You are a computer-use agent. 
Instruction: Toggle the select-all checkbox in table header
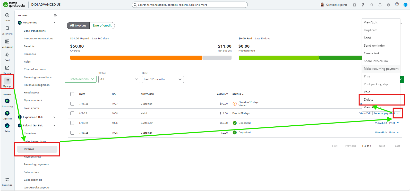click(x=72, y=94)
